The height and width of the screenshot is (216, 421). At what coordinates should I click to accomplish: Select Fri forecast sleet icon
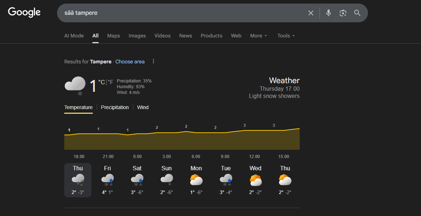(107, 180)
